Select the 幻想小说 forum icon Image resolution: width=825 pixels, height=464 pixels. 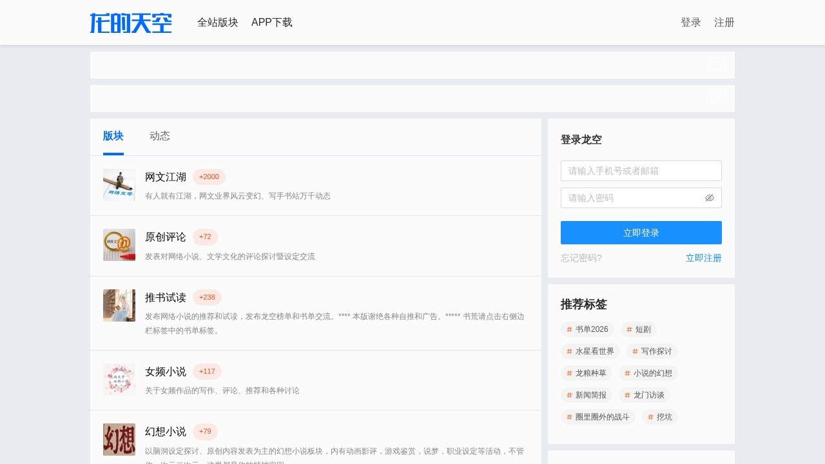(119, 440)
